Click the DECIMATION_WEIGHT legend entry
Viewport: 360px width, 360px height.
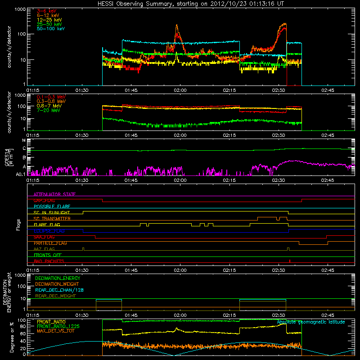57,284
